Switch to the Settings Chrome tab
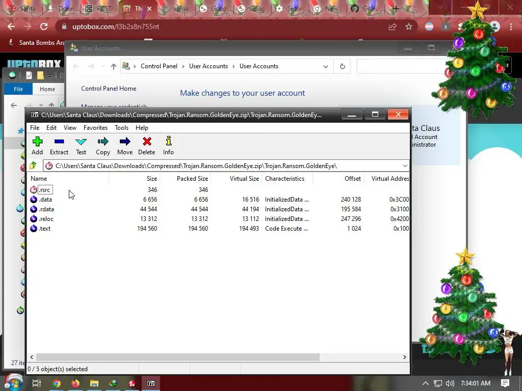522x391 pixels. point(290,9)
